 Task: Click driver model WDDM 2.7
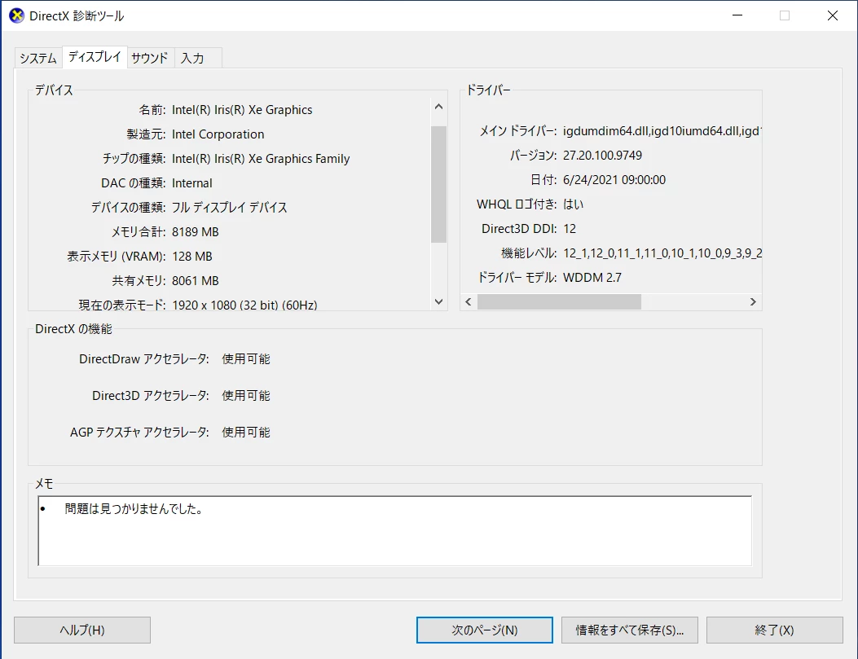click(x=592, y=277)
